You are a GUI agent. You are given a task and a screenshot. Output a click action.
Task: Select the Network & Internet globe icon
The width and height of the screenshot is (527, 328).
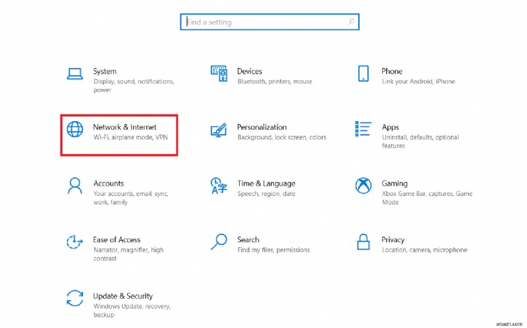pyautogui.click(x=75, y=129)
